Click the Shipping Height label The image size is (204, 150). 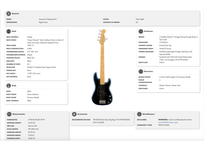pos(14,135)
